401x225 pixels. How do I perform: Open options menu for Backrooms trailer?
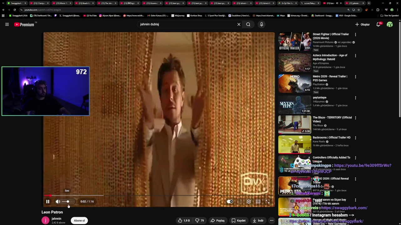click(x=355, y=138)
